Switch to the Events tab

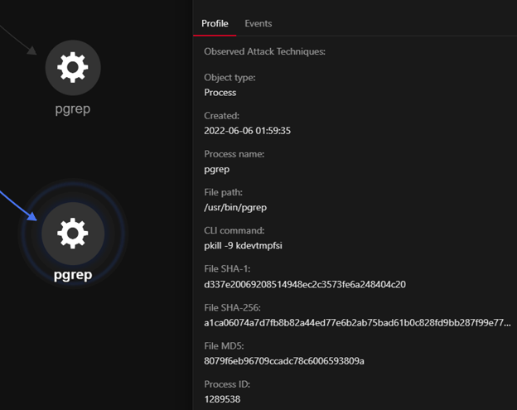tap(258, 23)
